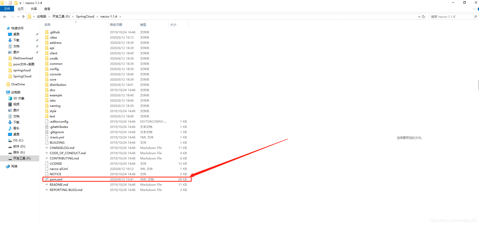Refresh the nacos-1.1.4 folder view
Screen dimensions: 479x225
[423, 17]
